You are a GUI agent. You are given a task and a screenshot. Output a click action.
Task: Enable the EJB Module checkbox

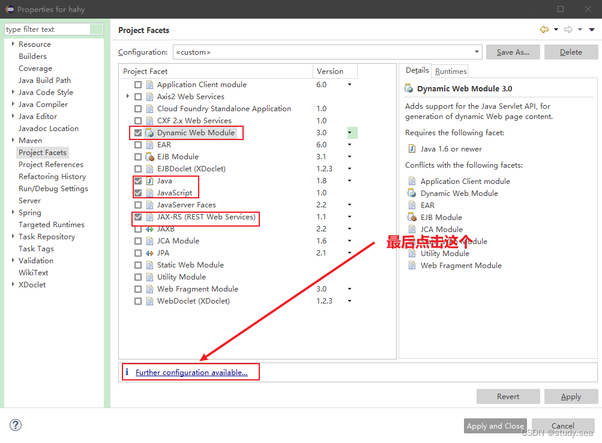[138, 157]
